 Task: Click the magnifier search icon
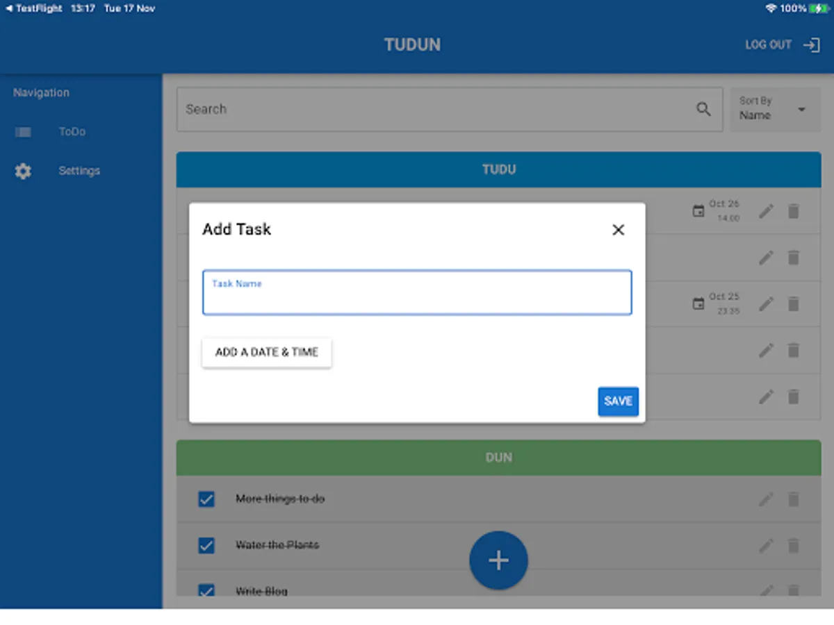[x=703, y=109]
